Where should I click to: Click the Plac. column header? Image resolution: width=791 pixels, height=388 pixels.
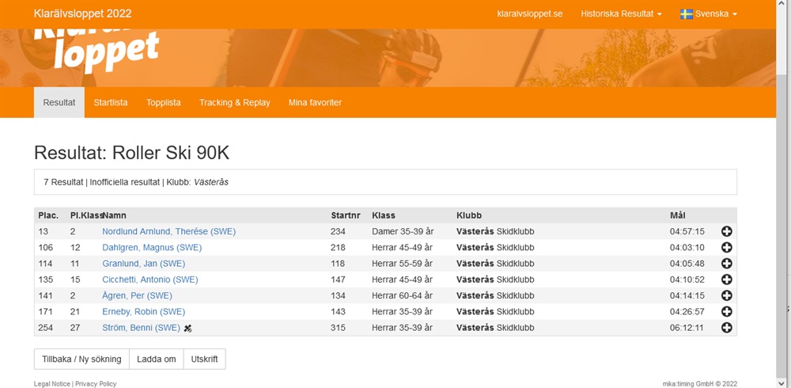pos(48,215)
